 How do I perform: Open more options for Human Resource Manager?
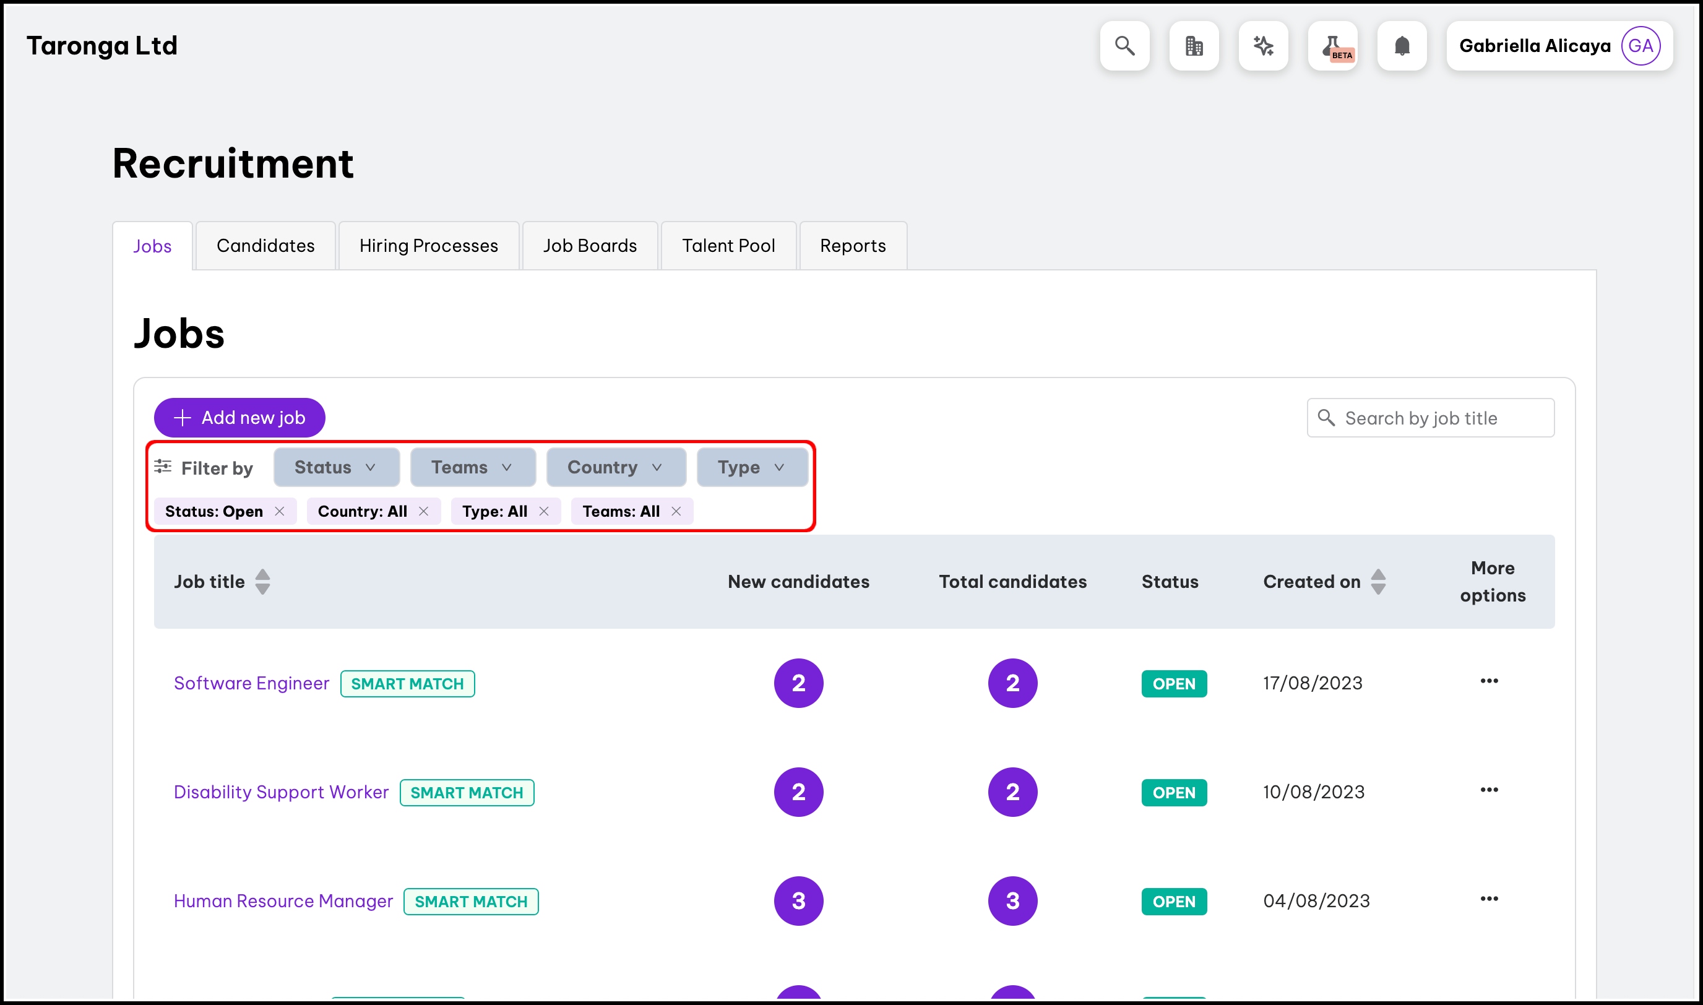[1488, 899]
